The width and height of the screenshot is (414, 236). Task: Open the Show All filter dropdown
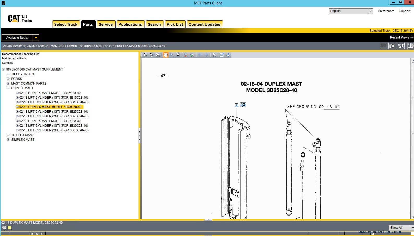tap(412, 228)
